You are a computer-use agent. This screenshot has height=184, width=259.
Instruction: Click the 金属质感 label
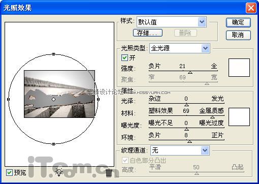(211, 111)
